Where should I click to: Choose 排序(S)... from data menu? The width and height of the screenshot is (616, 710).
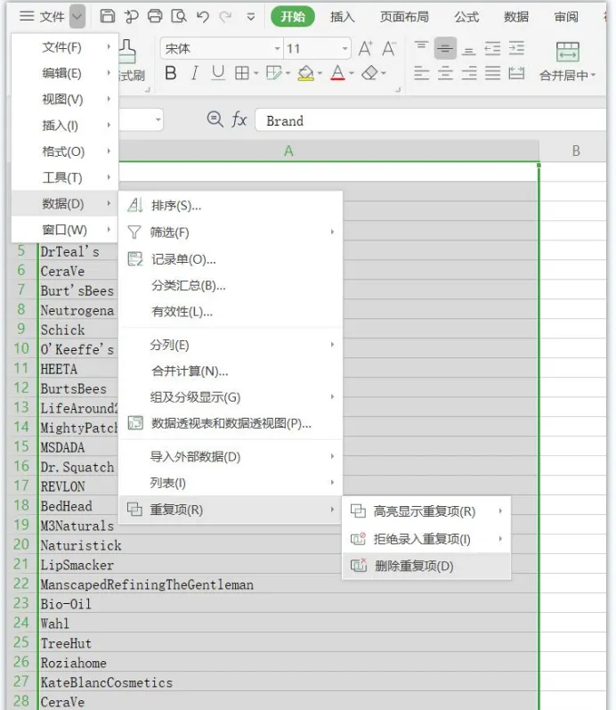point(231,206)
